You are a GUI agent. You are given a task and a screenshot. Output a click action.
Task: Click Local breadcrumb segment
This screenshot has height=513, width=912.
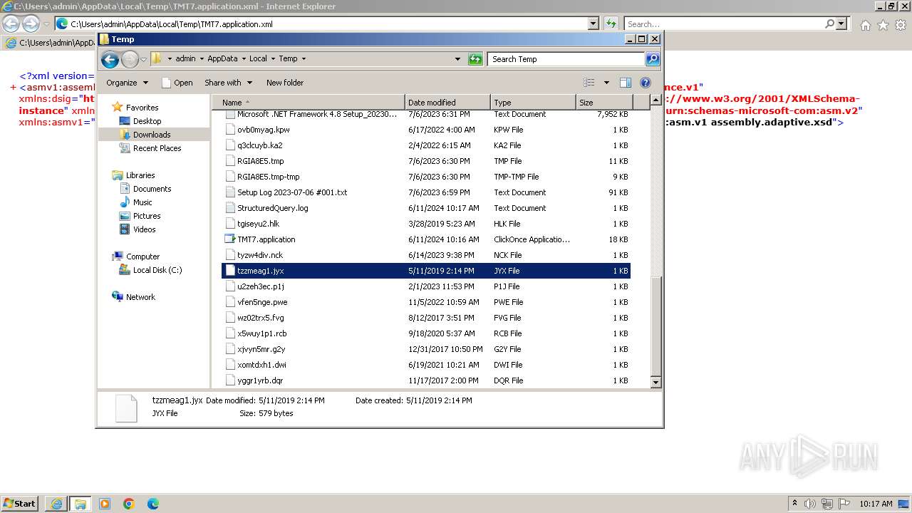pos(258,59)
